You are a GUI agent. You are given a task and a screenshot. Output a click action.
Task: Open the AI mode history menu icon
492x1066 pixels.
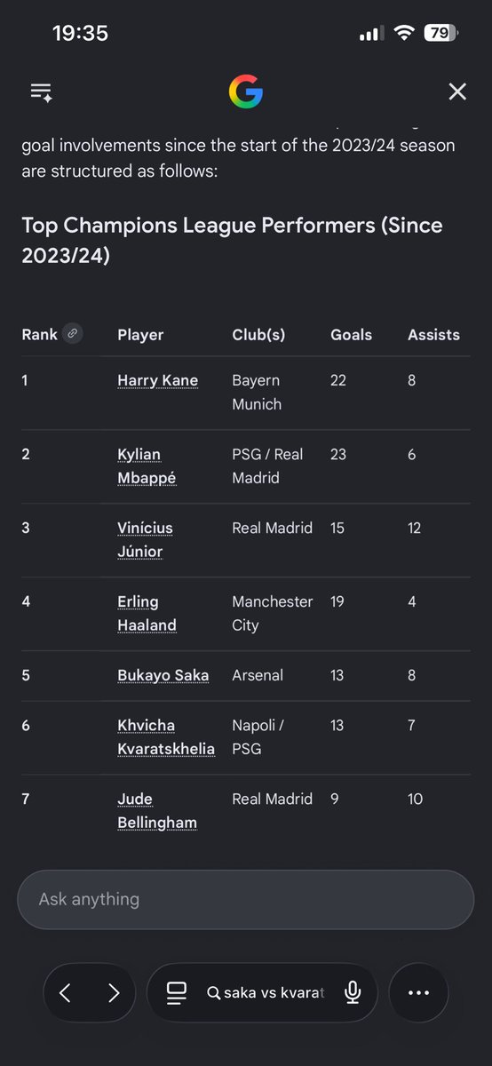pos(41,92)
